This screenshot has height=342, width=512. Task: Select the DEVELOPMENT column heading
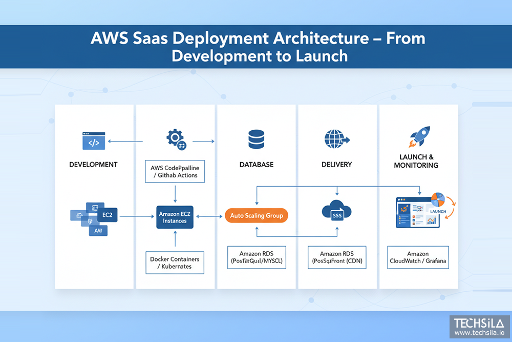tap(93, 165)
